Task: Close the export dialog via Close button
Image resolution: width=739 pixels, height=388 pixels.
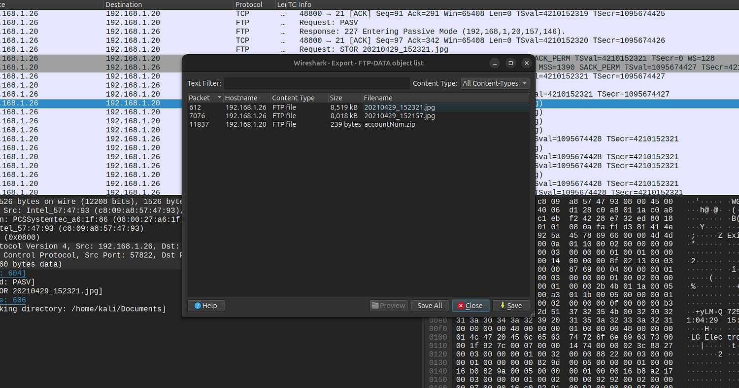Action: click(470, 306)
